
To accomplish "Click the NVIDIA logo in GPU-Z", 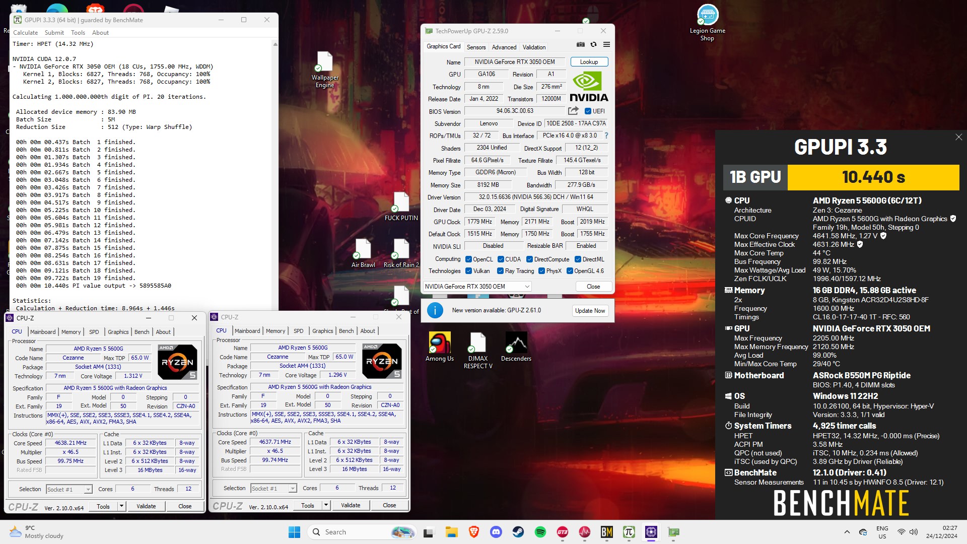I will [589, 87].
